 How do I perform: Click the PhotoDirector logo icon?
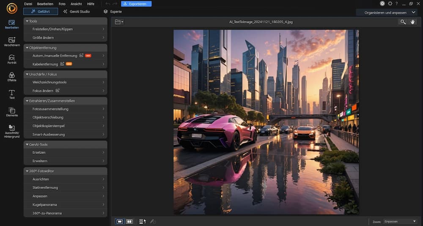pyautogui.click(x=11, y=8)
